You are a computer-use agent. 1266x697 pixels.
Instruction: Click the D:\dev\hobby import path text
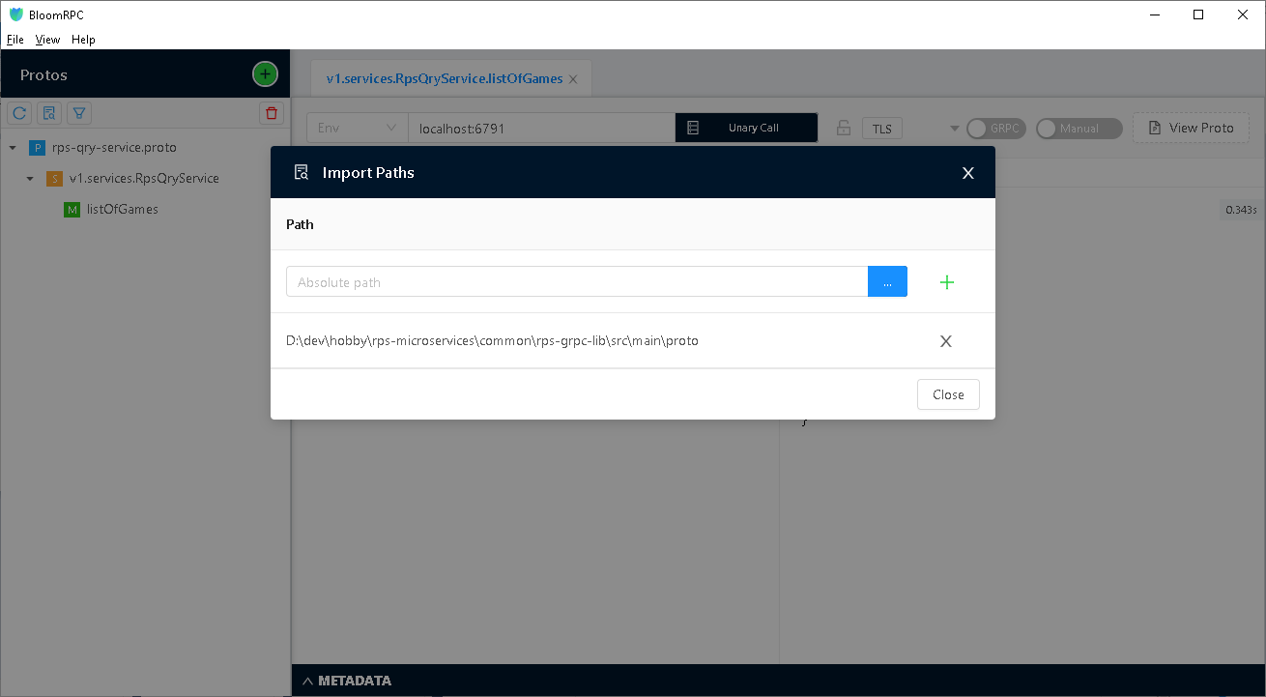tap(492, 340)
